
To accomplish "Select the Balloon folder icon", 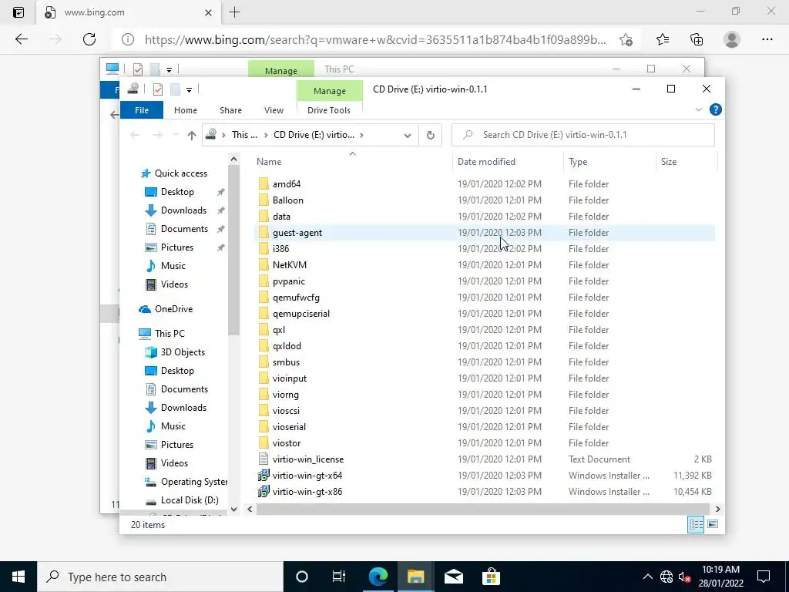I will [264, 200].
